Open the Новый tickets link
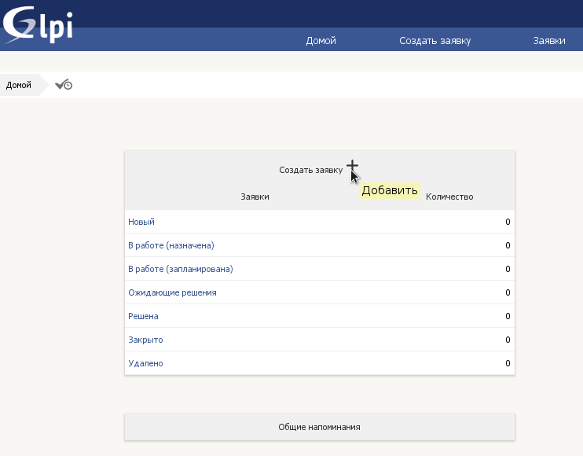The height and width of the screenshot is (456, 583). pyautogui.click(x=141, y=222)
